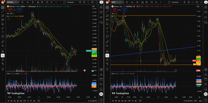Toggle stay in drawing mode in BTCUSD window
208x103 pixels.
tap(3, 56)
